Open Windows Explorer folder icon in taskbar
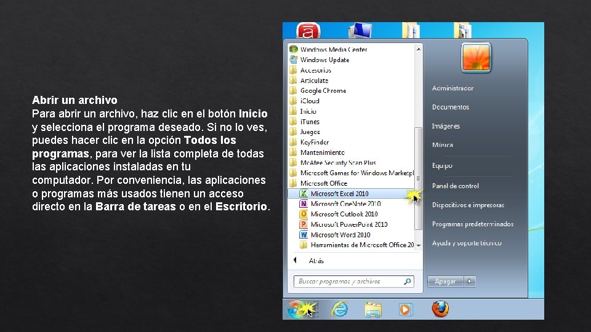This screenshot has width=591, height=332. 373,309
